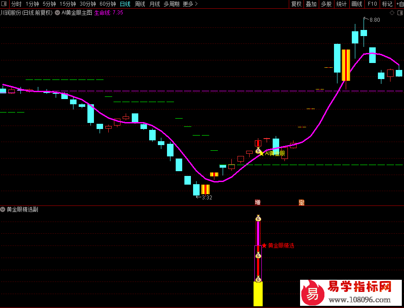The width and height of the screenshot is (404, 308).
Task: Toggle 复权 price adjustment
Action: coord(296,4)
